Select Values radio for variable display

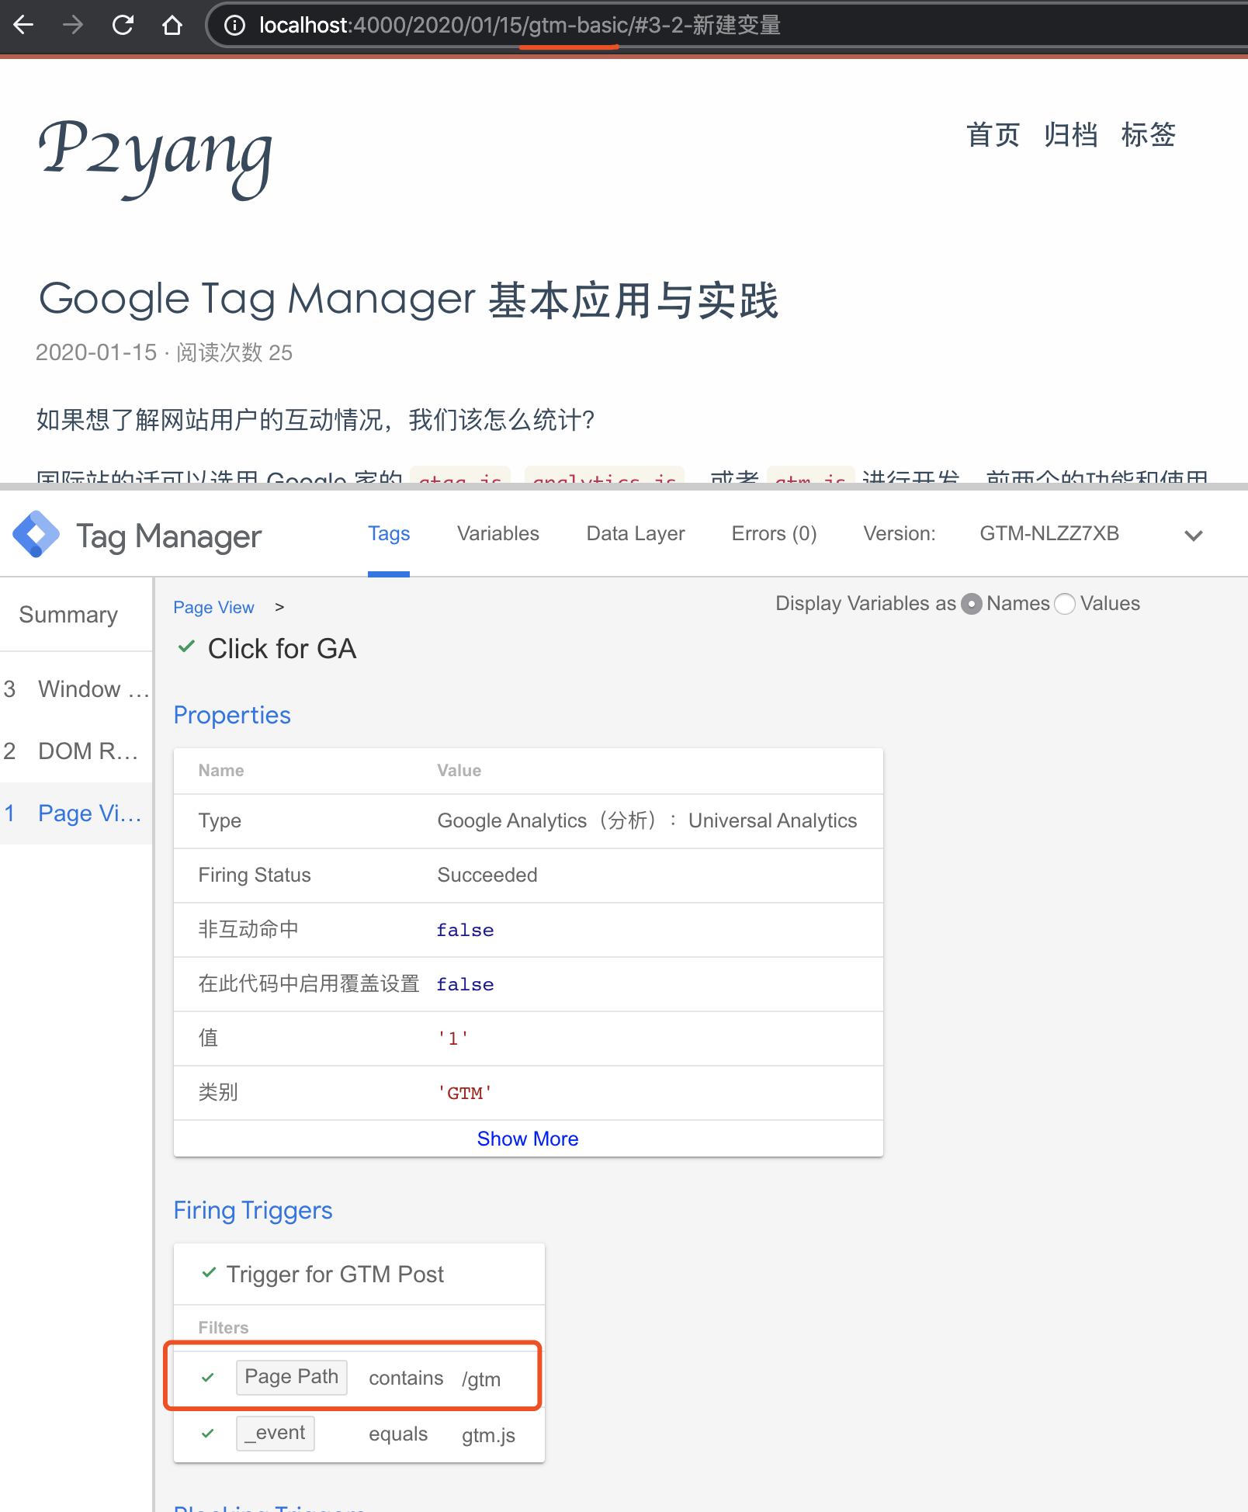coord(1065,604)
